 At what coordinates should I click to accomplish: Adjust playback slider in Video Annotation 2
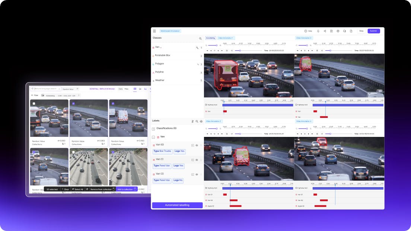(x=248, y=134)
